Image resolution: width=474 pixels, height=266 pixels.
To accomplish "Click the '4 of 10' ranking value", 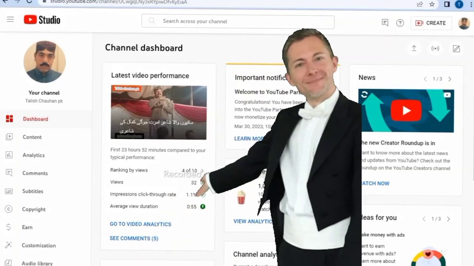I will point(189,171).
